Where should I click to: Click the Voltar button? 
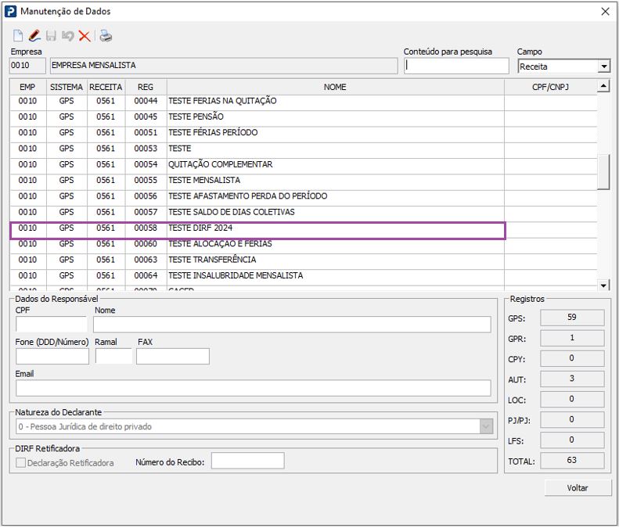(578, 487)
